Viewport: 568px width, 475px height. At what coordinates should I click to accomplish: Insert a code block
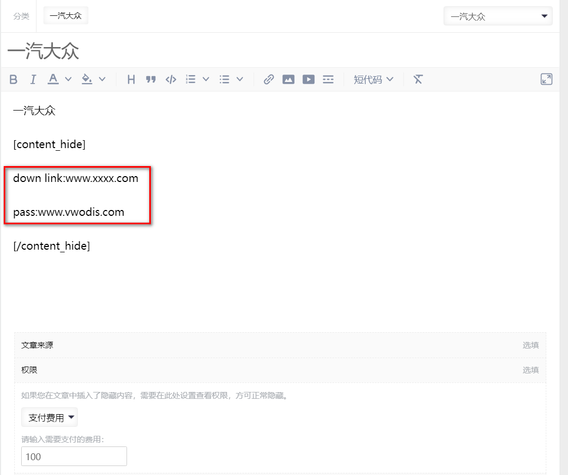(x=170, y=79)
